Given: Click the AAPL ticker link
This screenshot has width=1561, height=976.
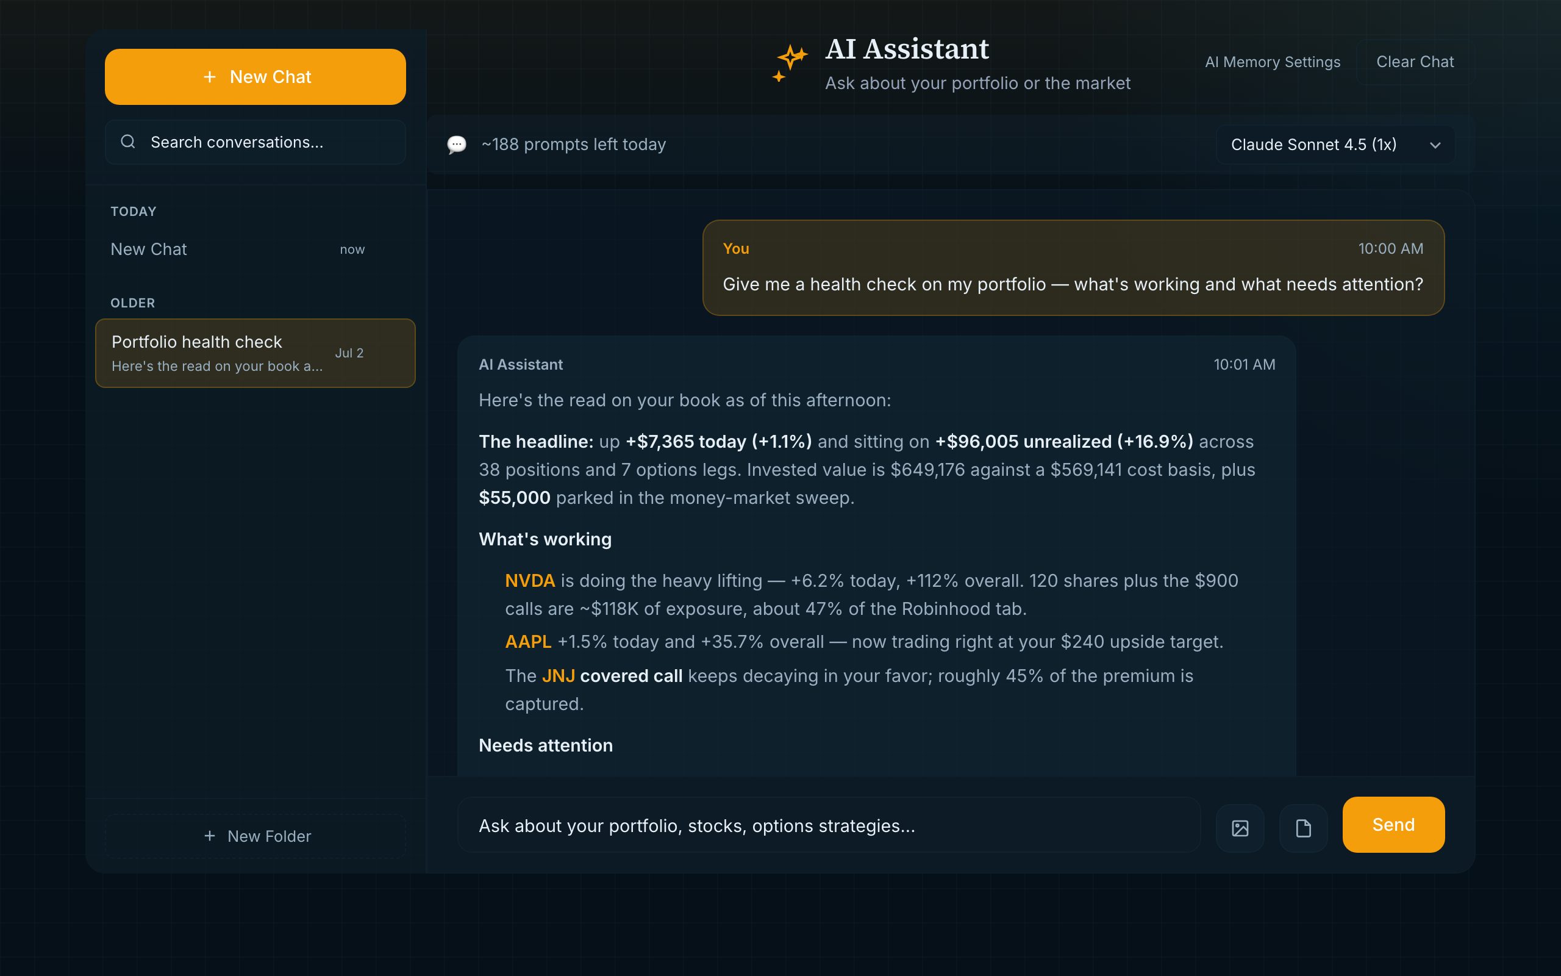Looking at the screenshot, I should [x=528, y=642].
